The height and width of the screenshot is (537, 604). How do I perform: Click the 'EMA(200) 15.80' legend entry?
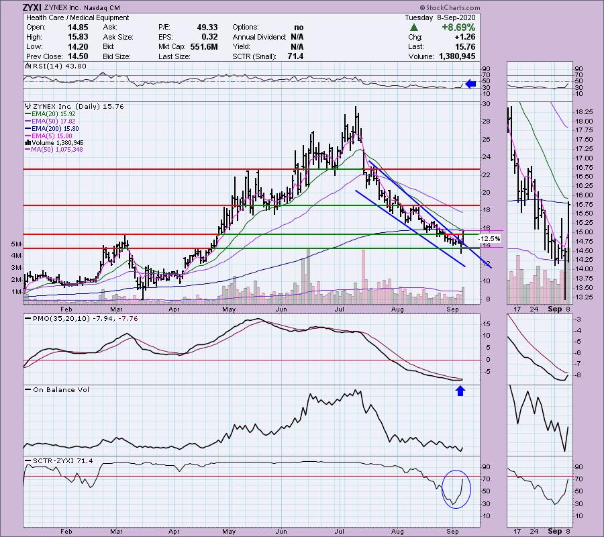[56, 129]
